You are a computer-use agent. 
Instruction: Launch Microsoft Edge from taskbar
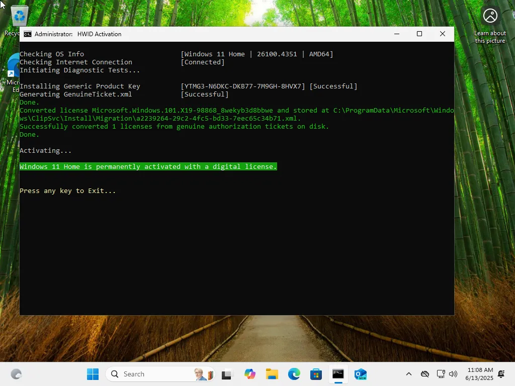pos(294,374)
